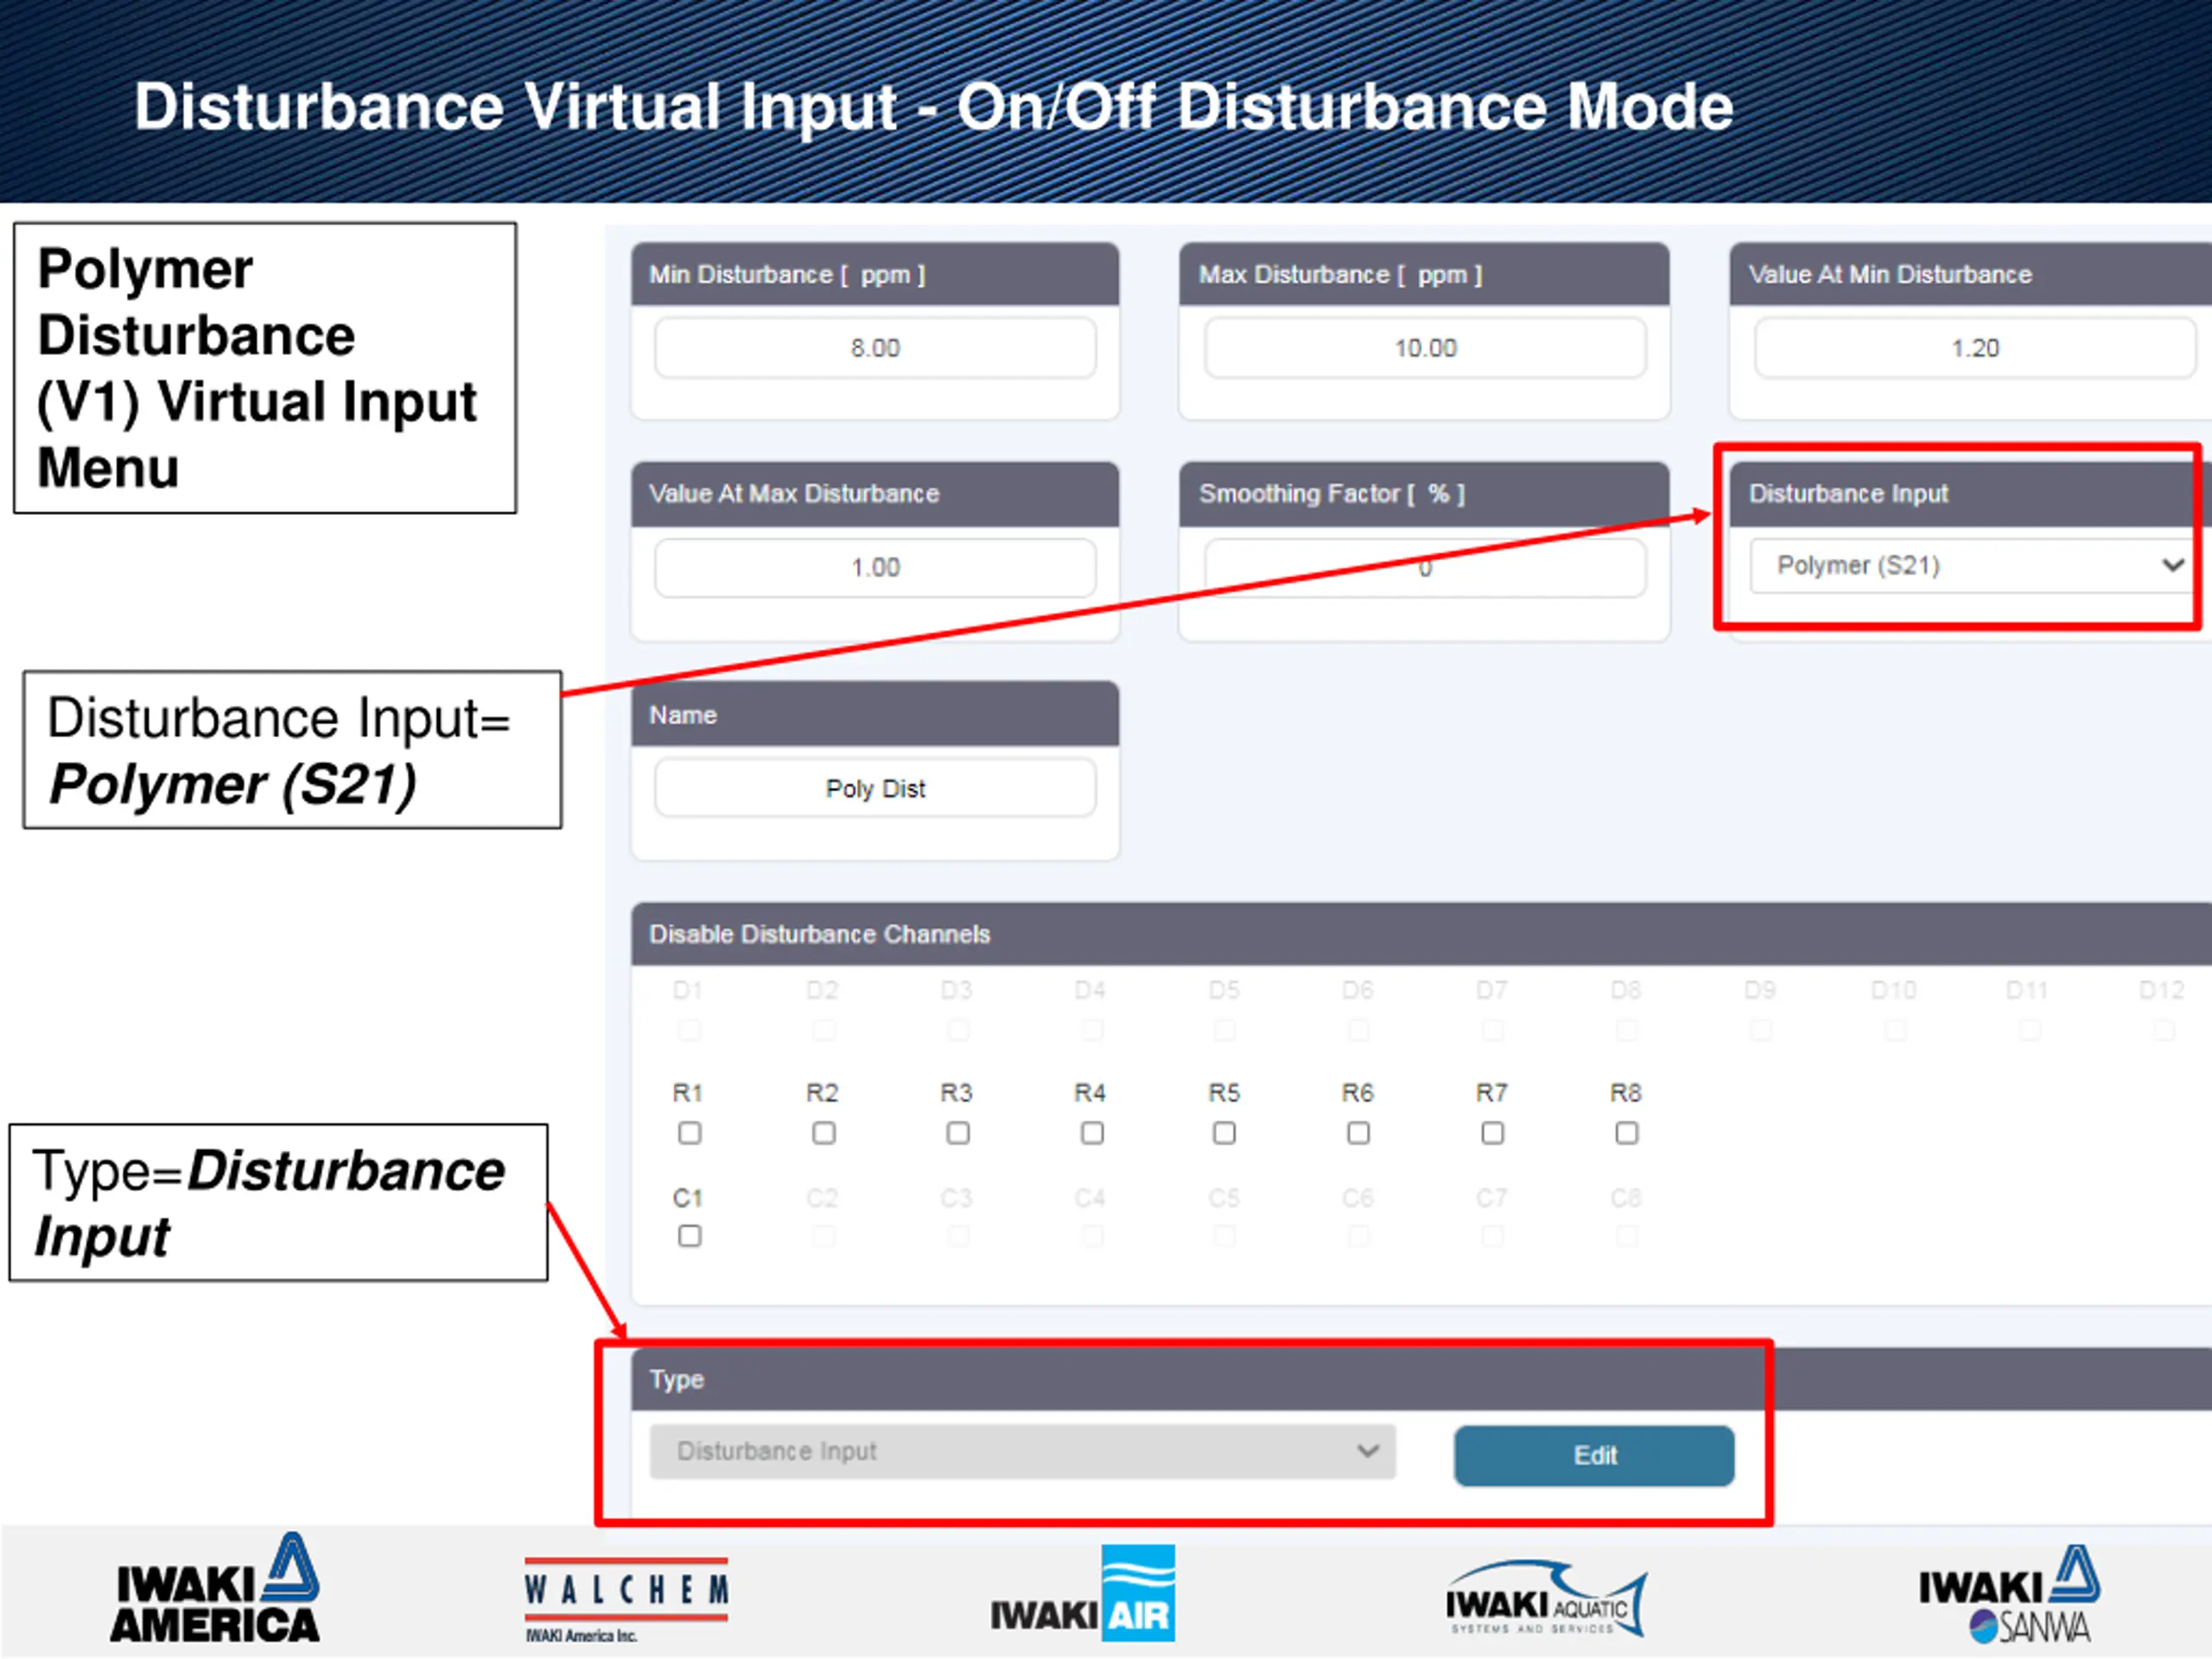Click the Name field containing Poly Dist
This screenshot has height=1659, width=2212.
pyautogui.click(x=875, y=789)
